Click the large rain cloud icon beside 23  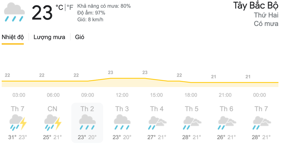pos(14,12)
